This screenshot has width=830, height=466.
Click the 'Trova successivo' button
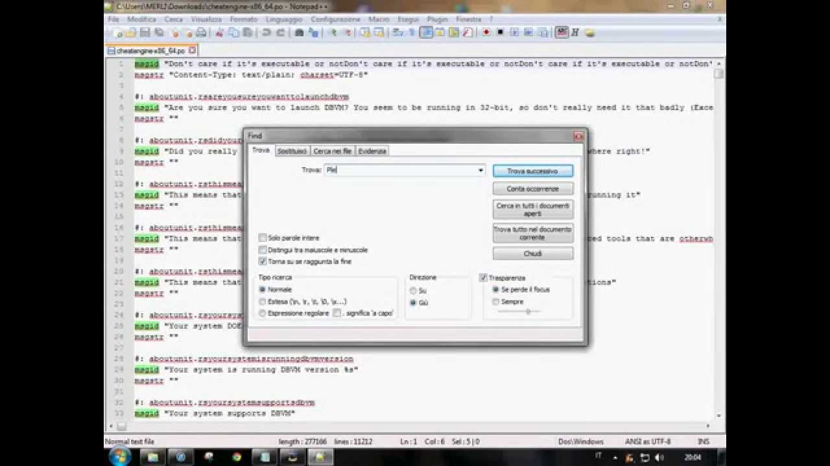(x=532, y=171)
